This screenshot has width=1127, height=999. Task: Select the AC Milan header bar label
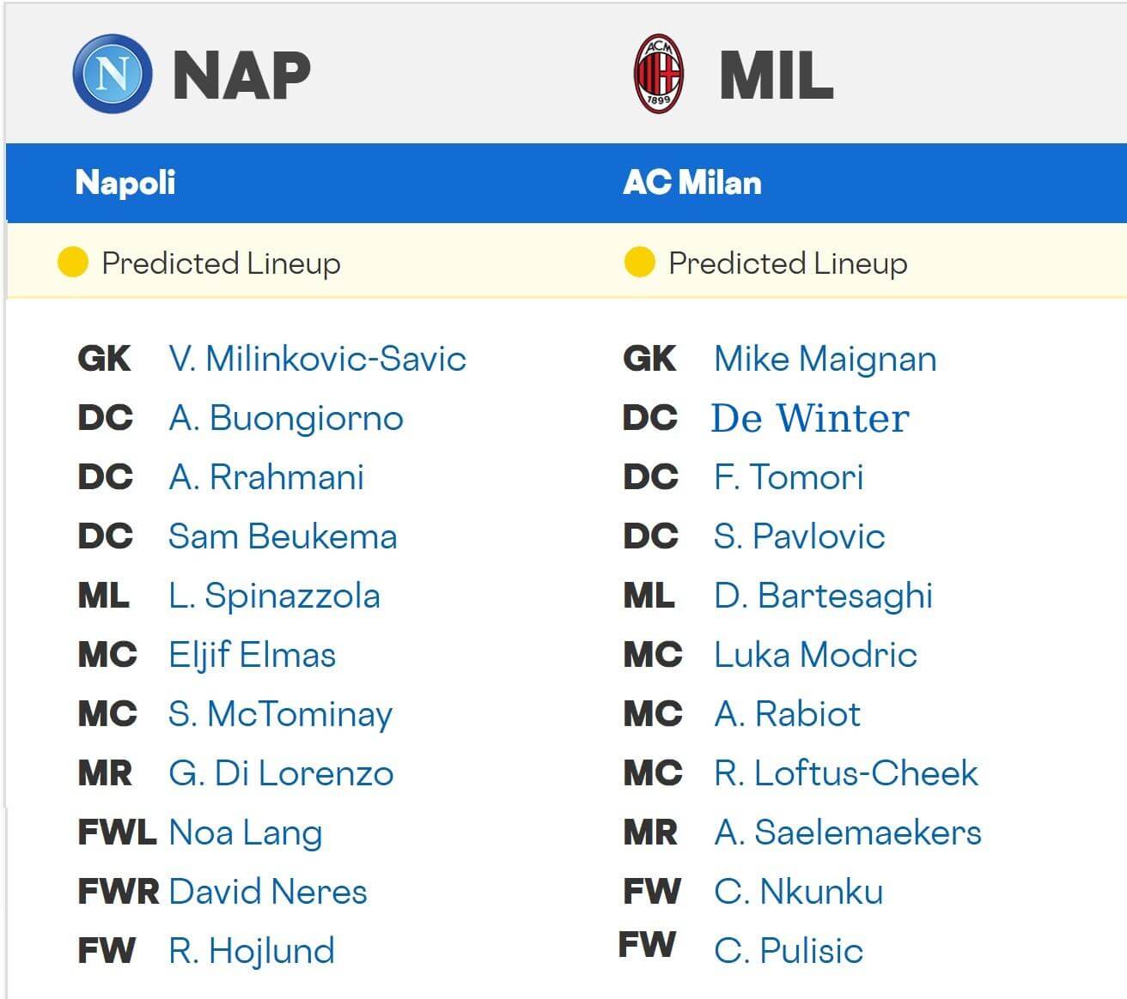(x=692, y=183)
